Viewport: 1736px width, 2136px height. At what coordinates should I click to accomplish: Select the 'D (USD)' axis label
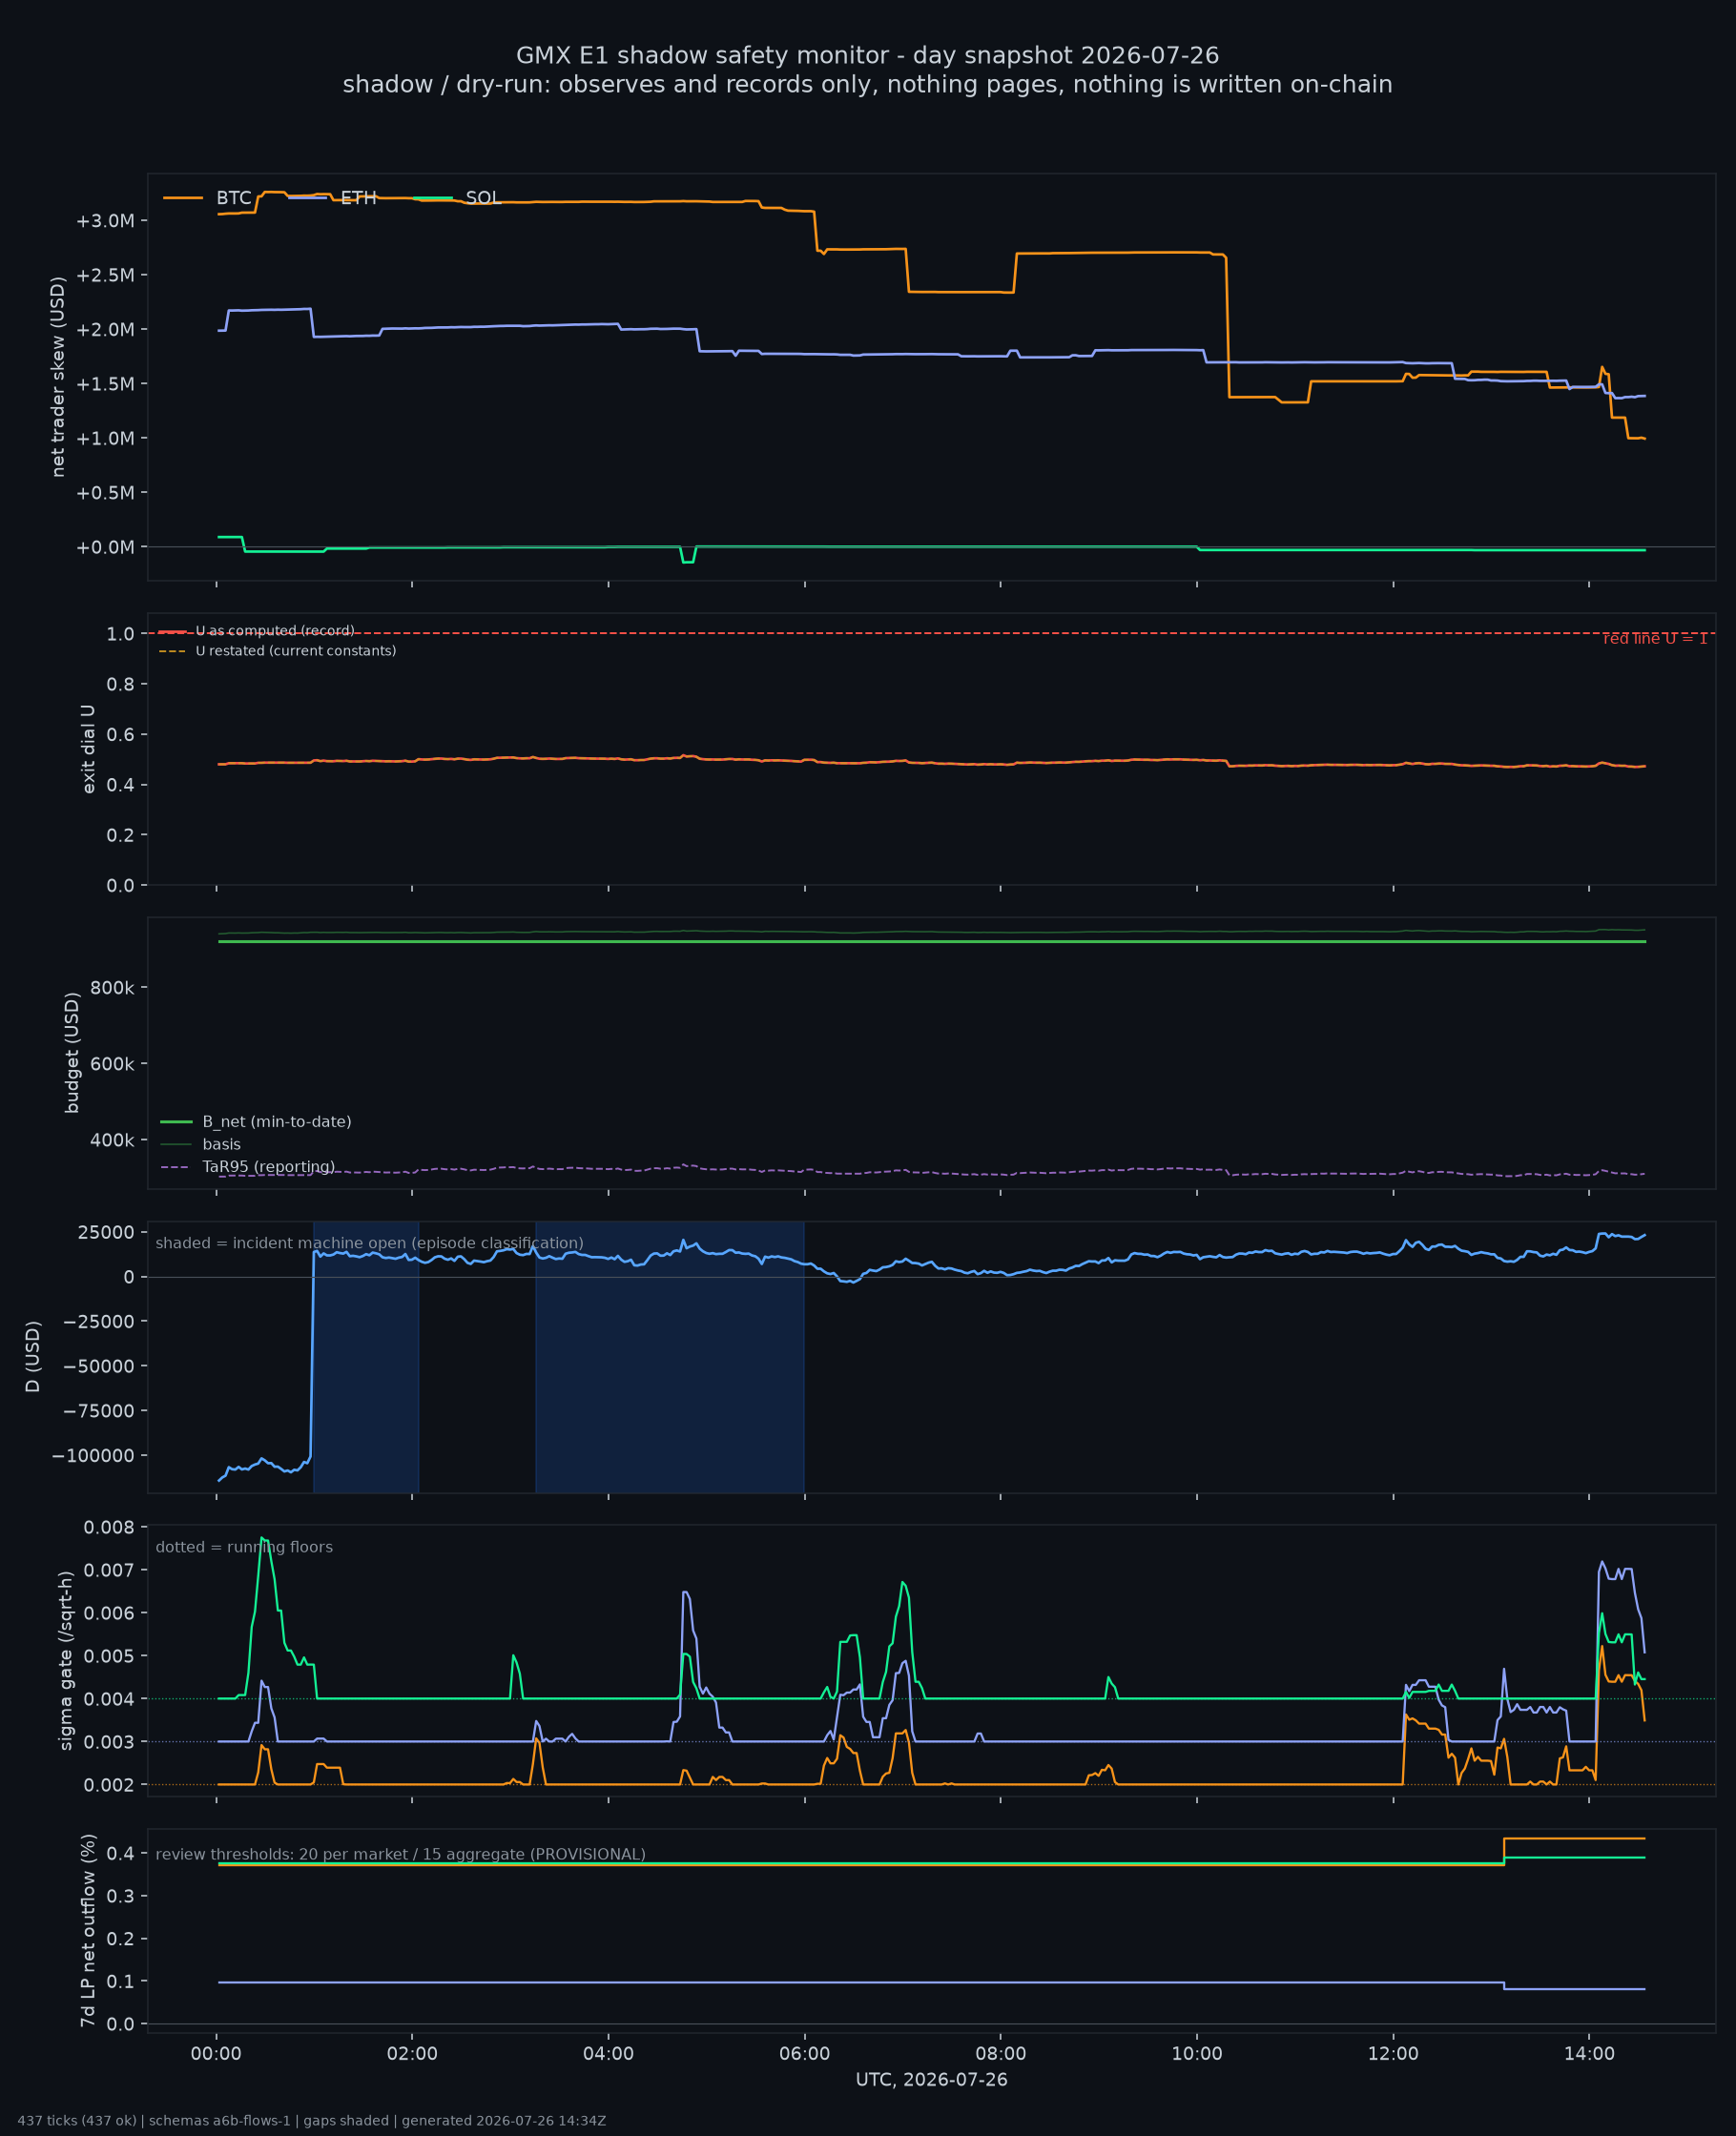pyautogui.click(x=33, y=1356)
